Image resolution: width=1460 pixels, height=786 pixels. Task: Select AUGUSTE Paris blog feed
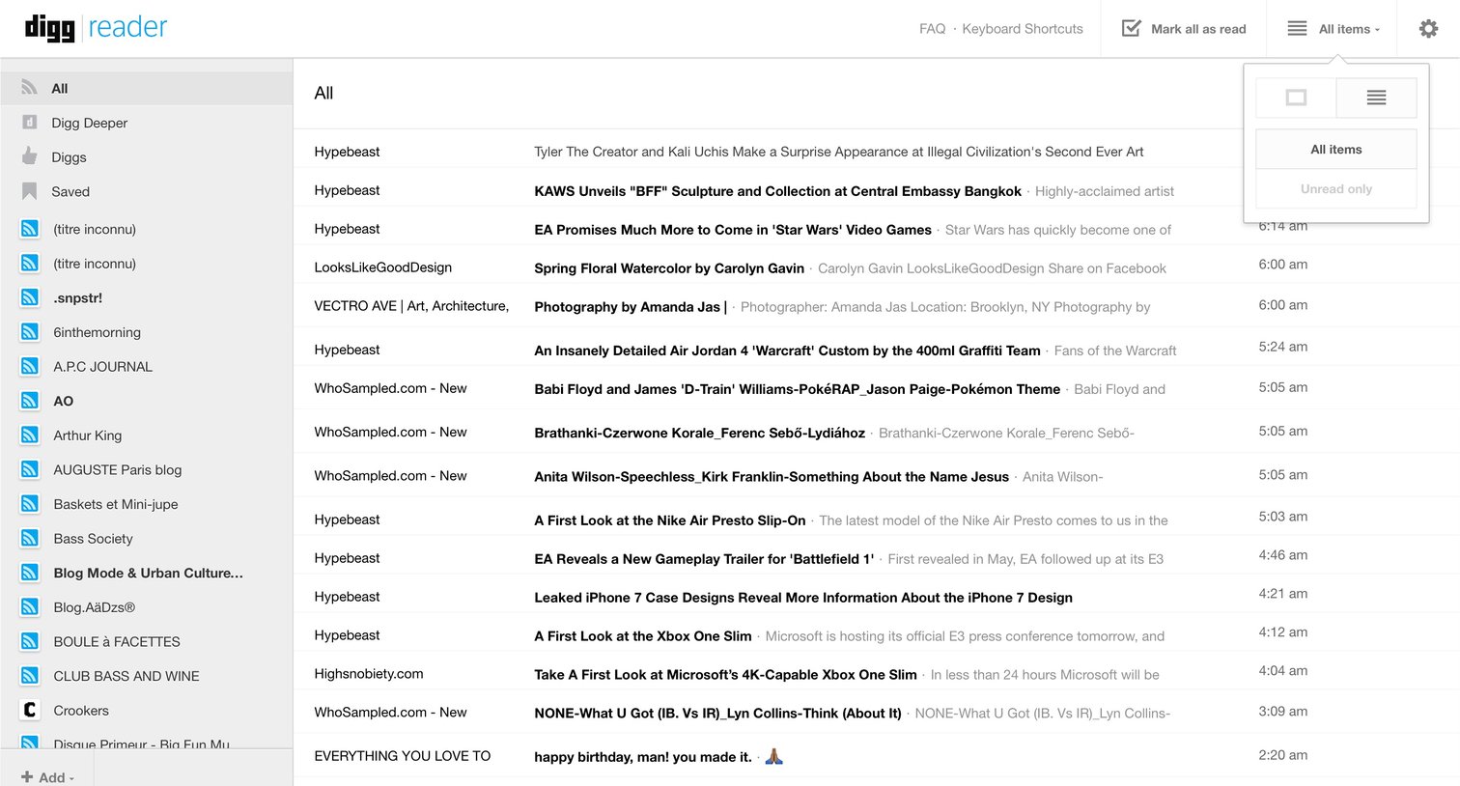[x=118, y=470]
